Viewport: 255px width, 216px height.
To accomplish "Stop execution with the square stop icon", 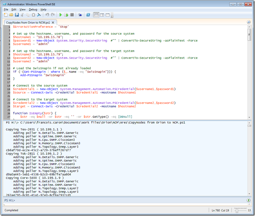I will 72,15.
